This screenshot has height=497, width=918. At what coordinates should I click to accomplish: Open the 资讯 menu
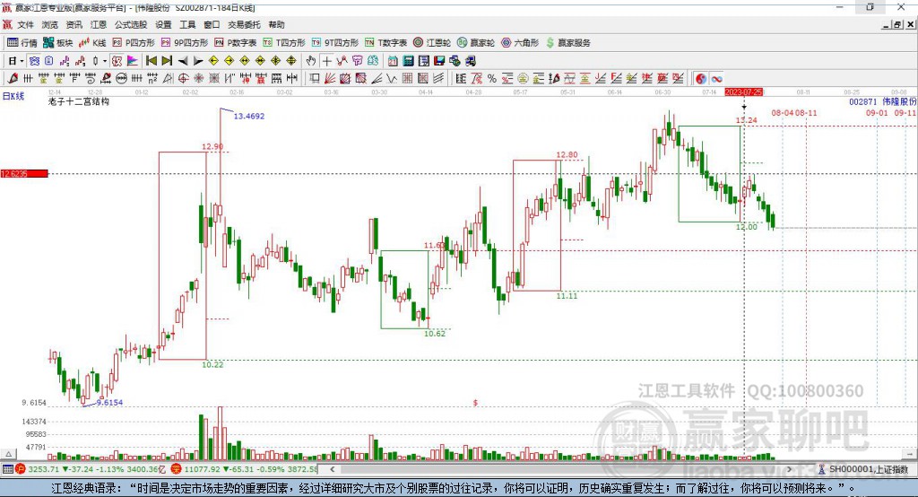pos(74,24)
